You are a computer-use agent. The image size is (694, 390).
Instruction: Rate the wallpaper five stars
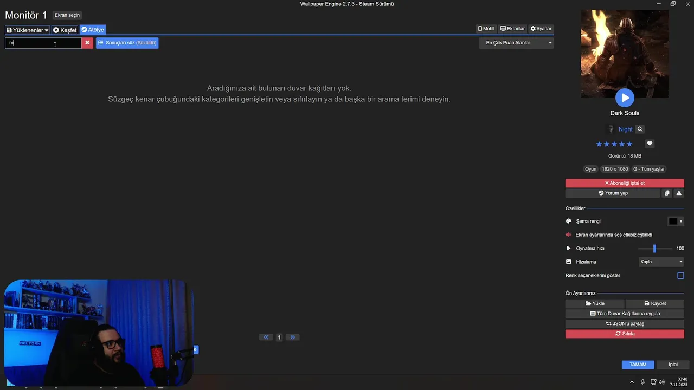click(629, 144)
